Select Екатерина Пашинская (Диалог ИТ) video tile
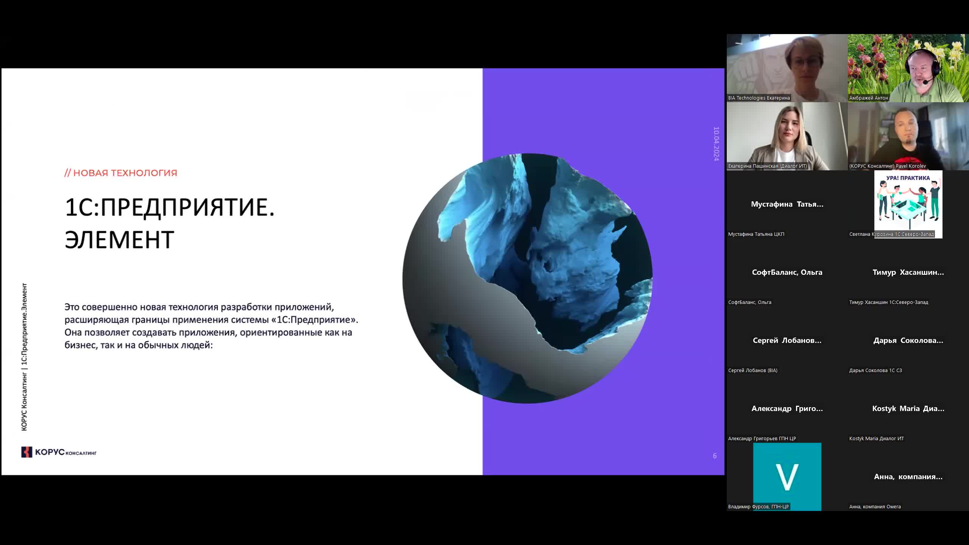The height and width of the screenshot is (545, 969). pyautogui.click(x=787, y=136)
